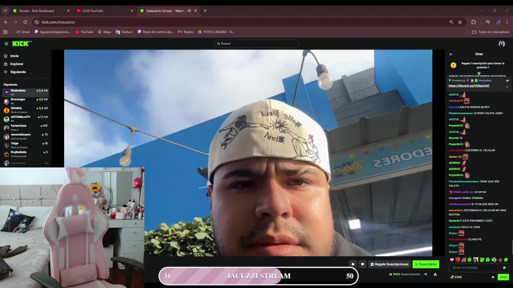
Task: Open Chrome three-dot menu
Action: point(507,22)
